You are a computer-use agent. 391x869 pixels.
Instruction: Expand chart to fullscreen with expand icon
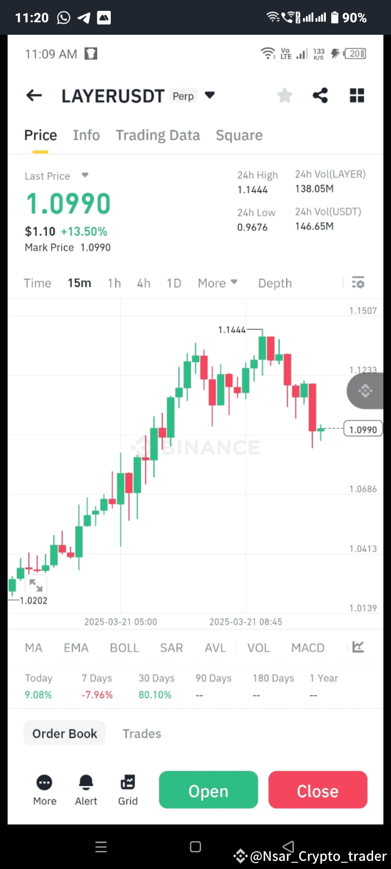(x=36, y=585)
